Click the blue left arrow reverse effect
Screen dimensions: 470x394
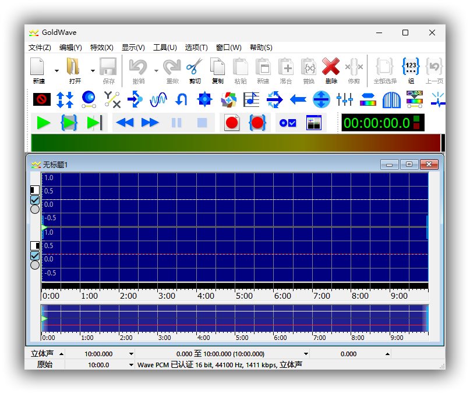298,99
